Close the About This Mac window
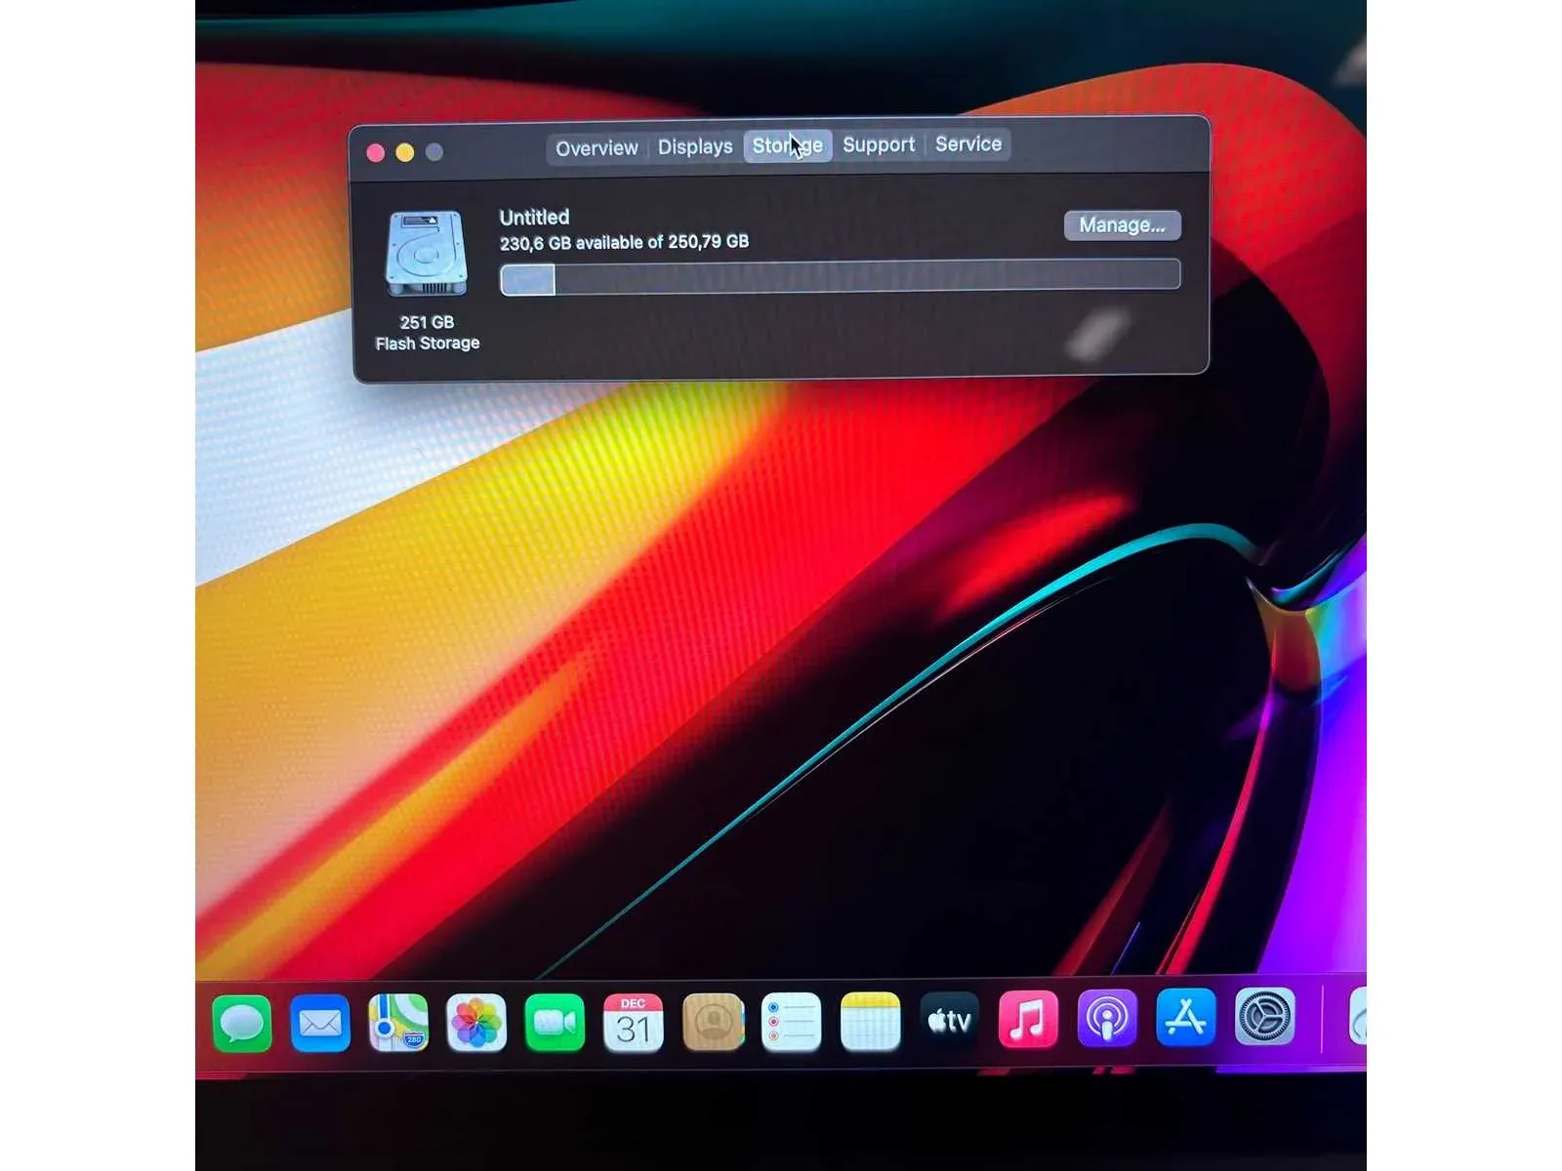The image size is (1562, 1171). (x=375, y=153)
